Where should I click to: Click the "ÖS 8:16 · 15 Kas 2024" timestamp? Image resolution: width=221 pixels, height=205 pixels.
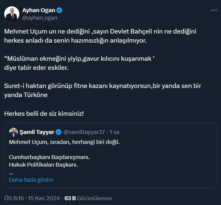pos(31,198)
